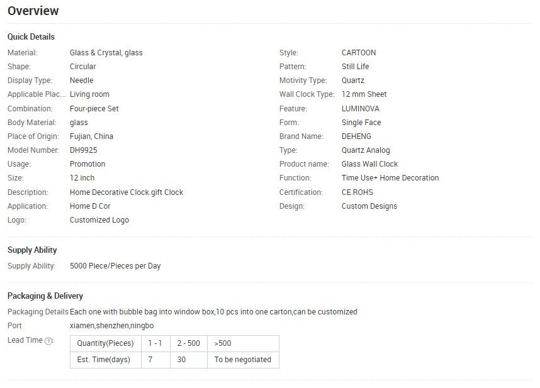Image resolution: width=540 pixels, height=388 pixels.
Task: Select the Quick Details section title
Action: click(x=31, y=37)
